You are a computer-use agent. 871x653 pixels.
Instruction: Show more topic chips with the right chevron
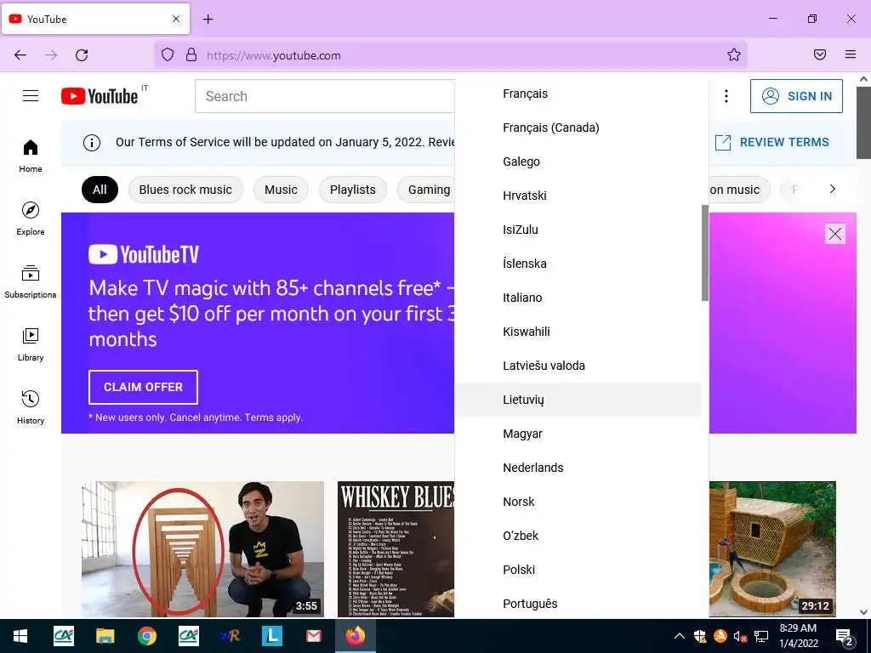[832, 189]
